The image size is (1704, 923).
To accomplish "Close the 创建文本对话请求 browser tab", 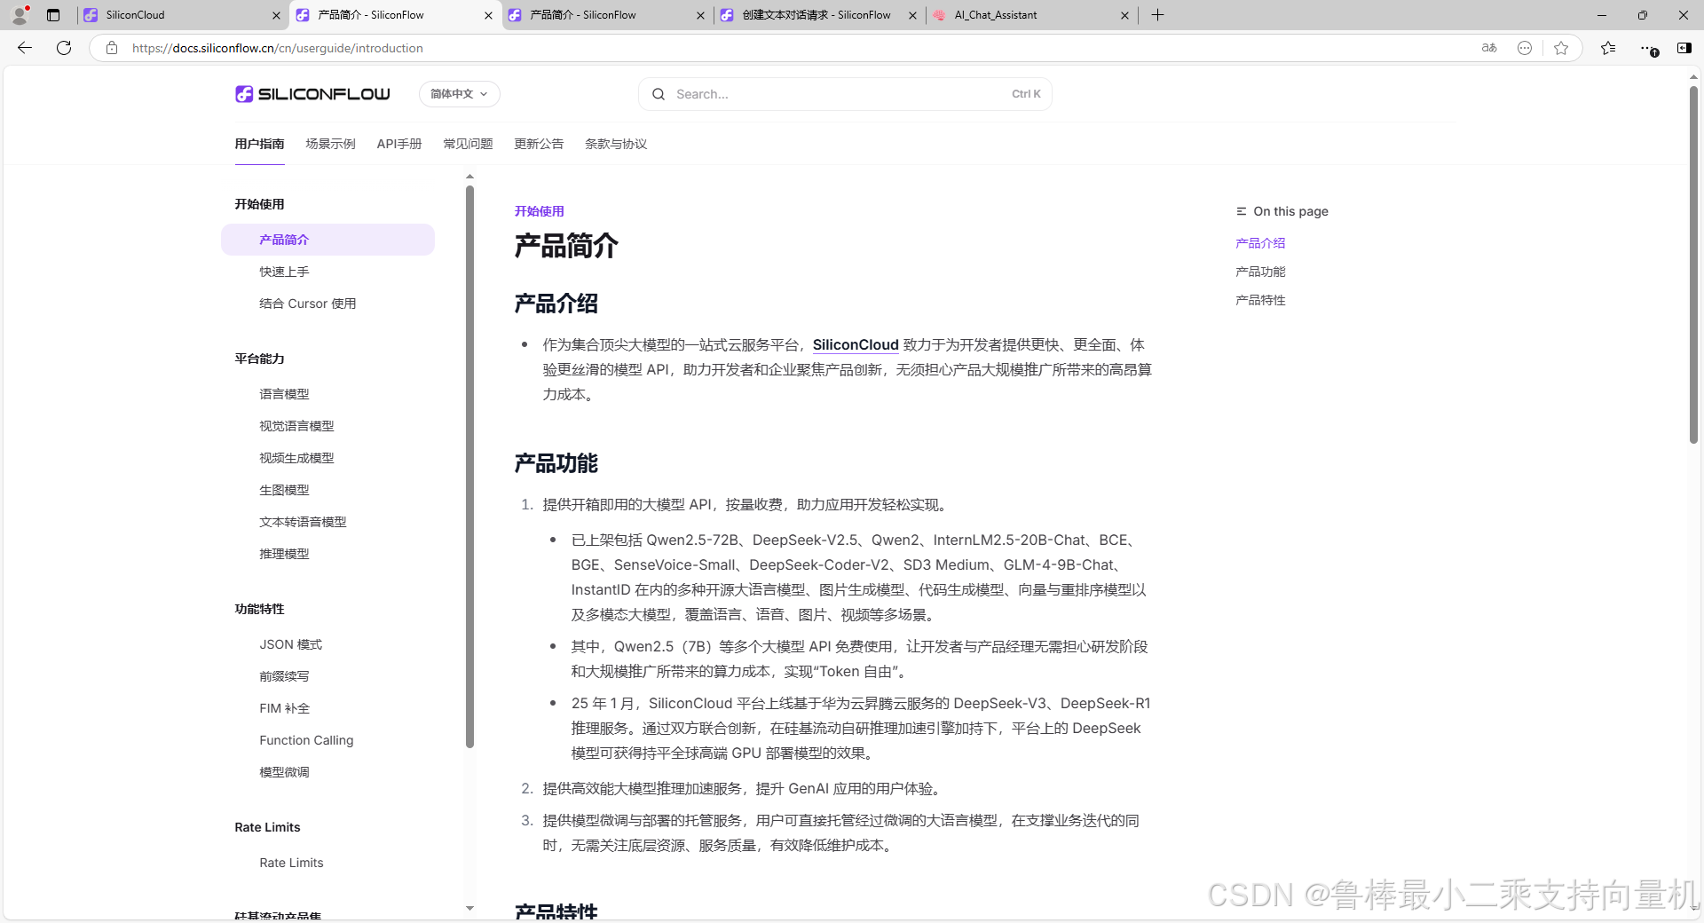I will coord(912,15).
